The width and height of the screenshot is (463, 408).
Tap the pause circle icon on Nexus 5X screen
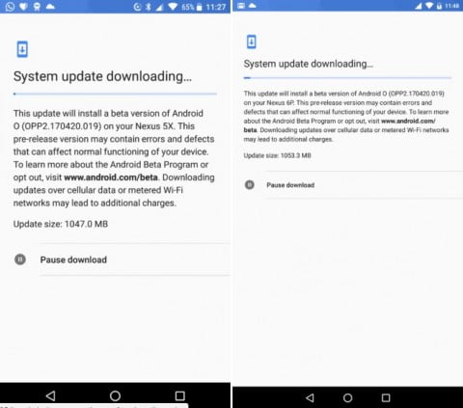20,259
